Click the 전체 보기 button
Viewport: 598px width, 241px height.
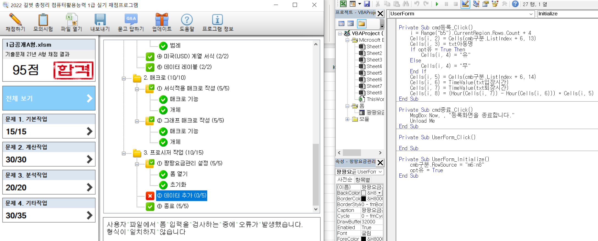[49, 98]
